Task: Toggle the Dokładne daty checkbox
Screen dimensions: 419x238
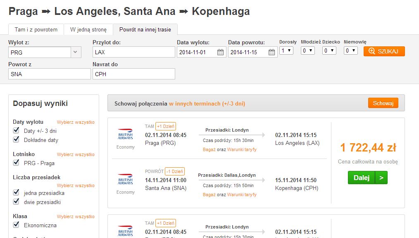Action: (16, 139)
